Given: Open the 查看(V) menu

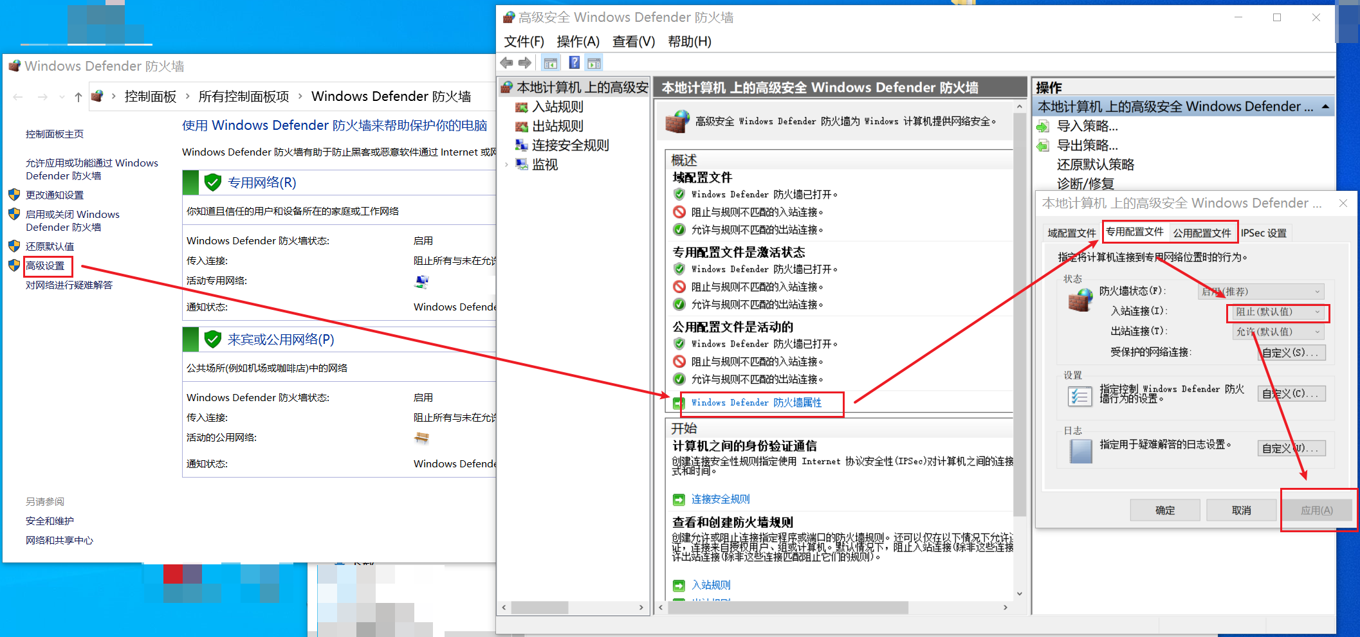Looking at the screenshot, I should (x=633, y=42).
